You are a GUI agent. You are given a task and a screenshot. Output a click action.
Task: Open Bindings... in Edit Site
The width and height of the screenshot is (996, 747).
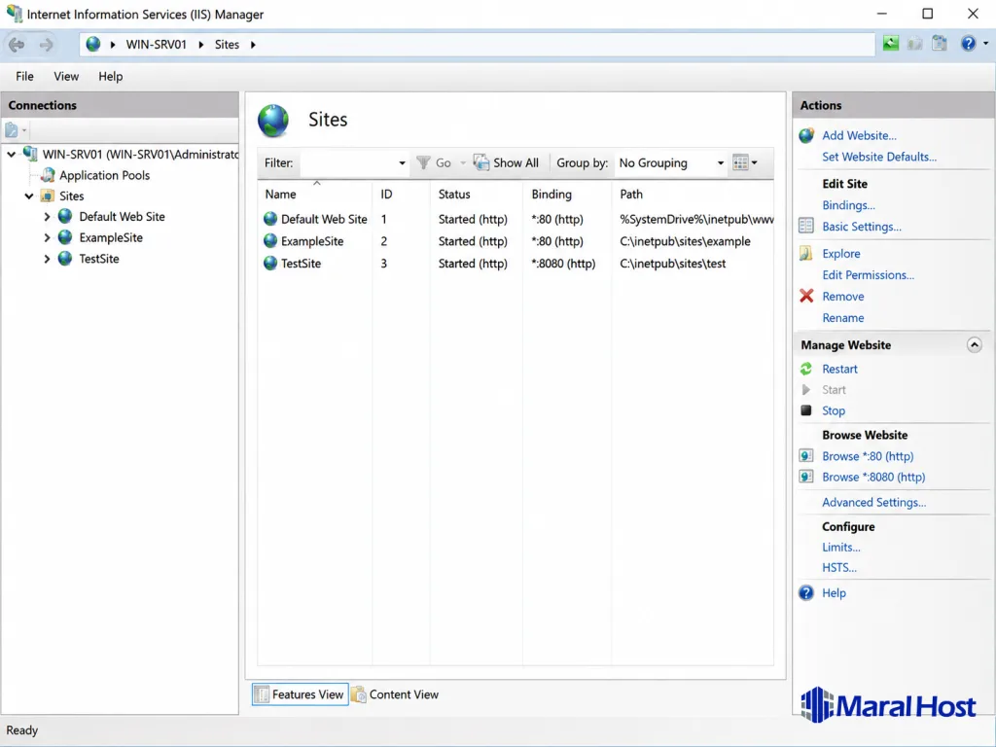848,205
